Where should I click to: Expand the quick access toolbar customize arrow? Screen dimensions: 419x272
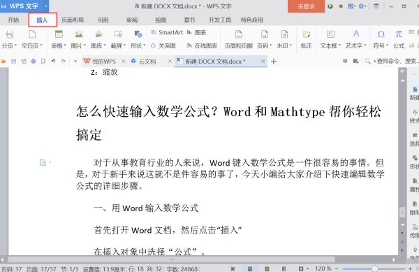coord(75,62)
